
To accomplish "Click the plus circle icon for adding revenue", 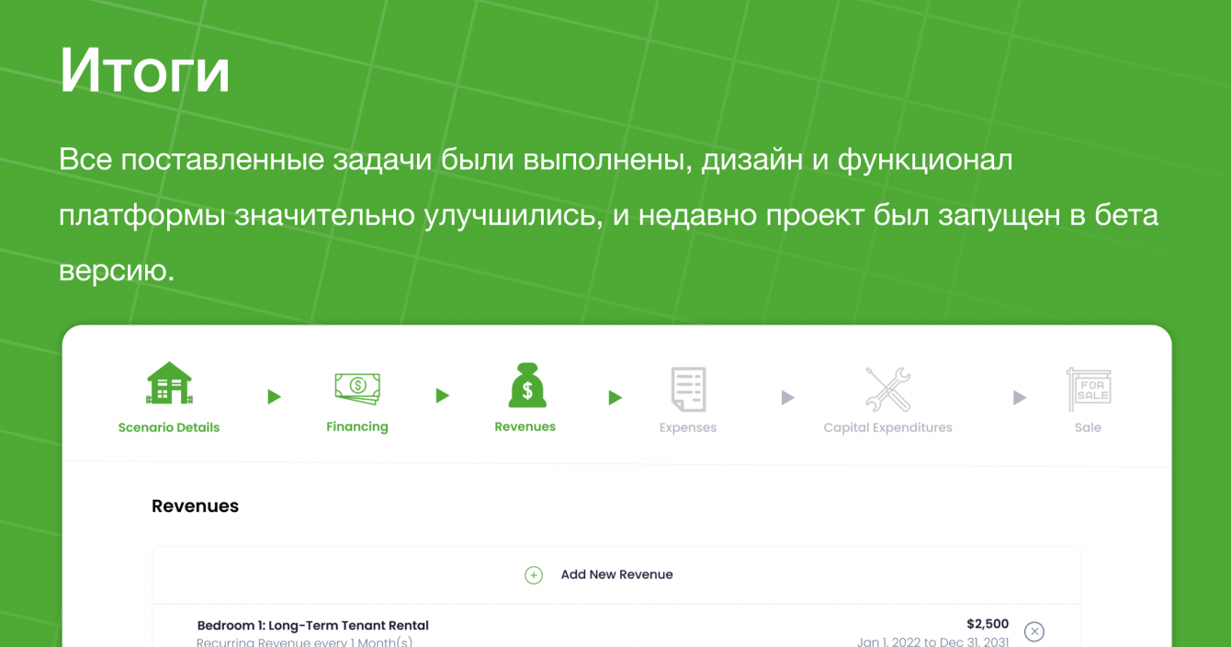I will 534,575.
